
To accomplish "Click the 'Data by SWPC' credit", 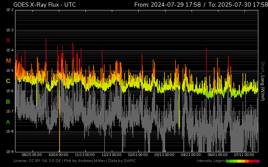I will [122, 161].
